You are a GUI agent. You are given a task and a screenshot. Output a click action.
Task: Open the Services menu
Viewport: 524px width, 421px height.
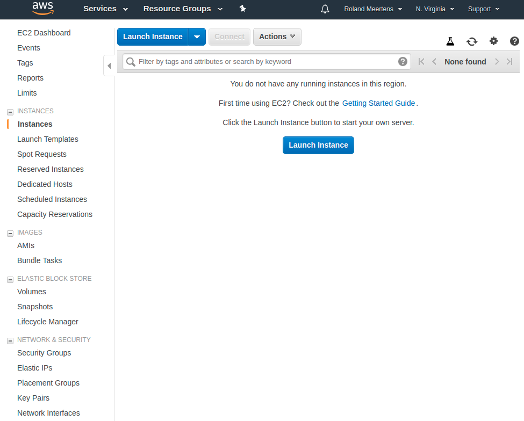click(105, 9)
